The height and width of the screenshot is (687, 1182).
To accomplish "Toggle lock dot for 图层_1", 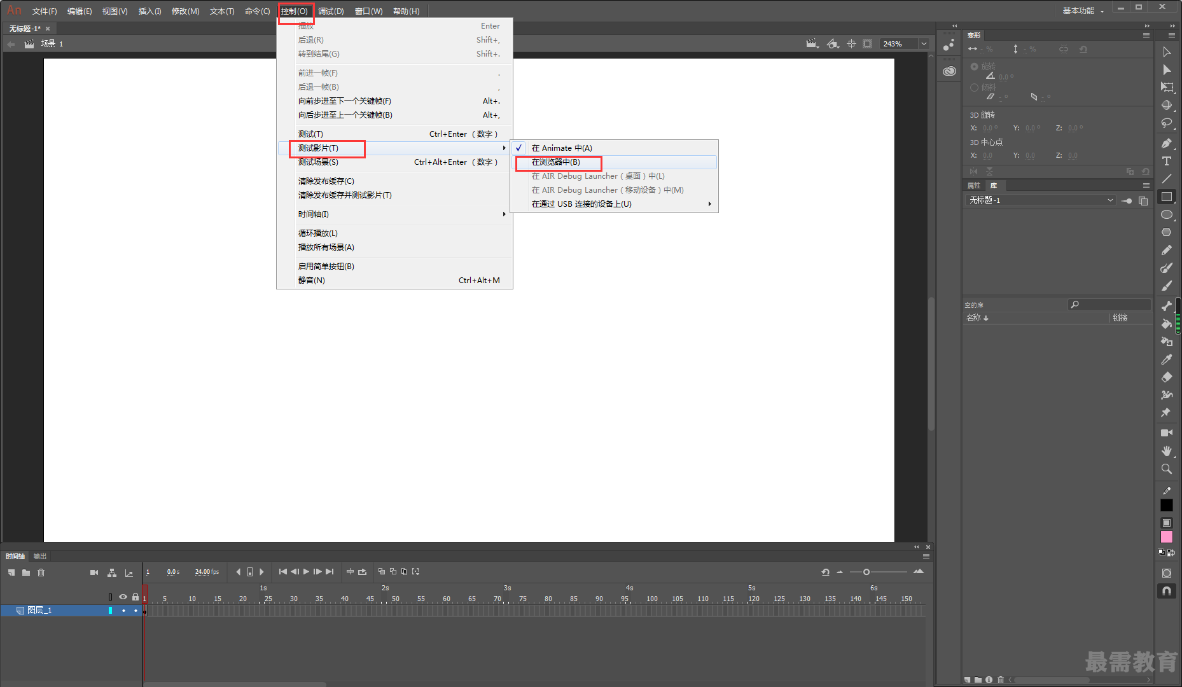I will coord(136,611).
